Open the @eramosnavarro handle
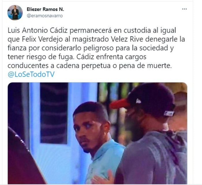The width and height of the screenshot is (202, 185). click(45, 16)
